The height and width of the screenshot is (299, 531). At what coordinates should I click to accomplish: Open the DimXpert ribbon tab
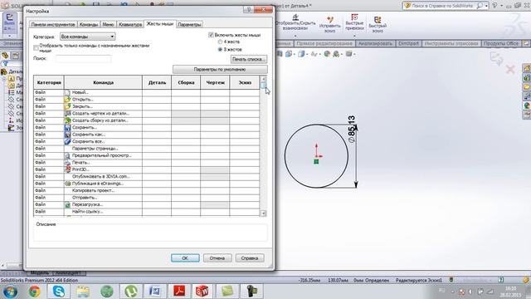click(x=408, y=43)
